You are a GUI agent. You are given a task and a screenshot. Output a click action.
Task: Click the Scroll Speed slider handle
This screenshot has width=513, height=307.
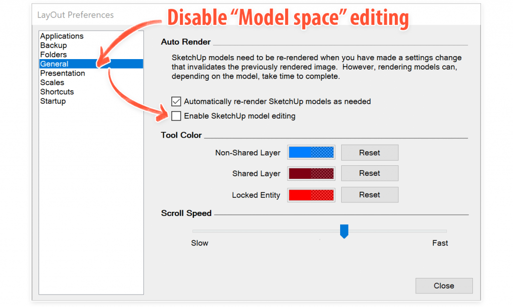click(344, 231)
